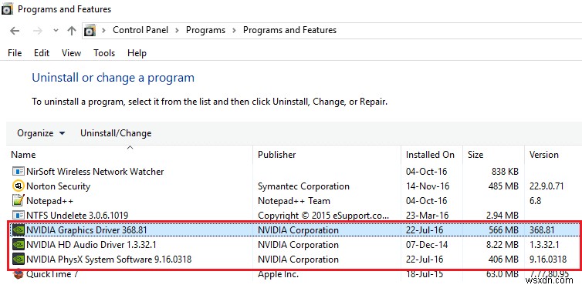Sort the programs by Size column

475,154
